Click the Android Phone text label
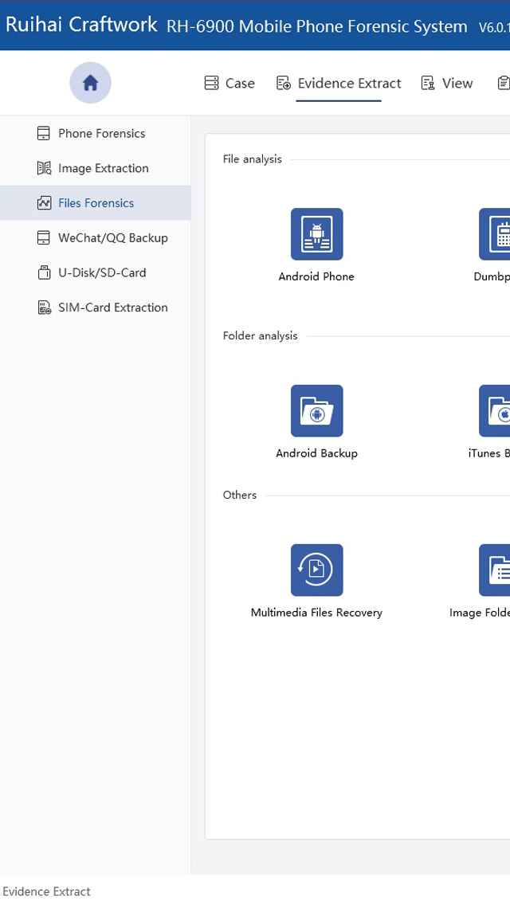Screen dimensions: 510x905 point(316,276)
